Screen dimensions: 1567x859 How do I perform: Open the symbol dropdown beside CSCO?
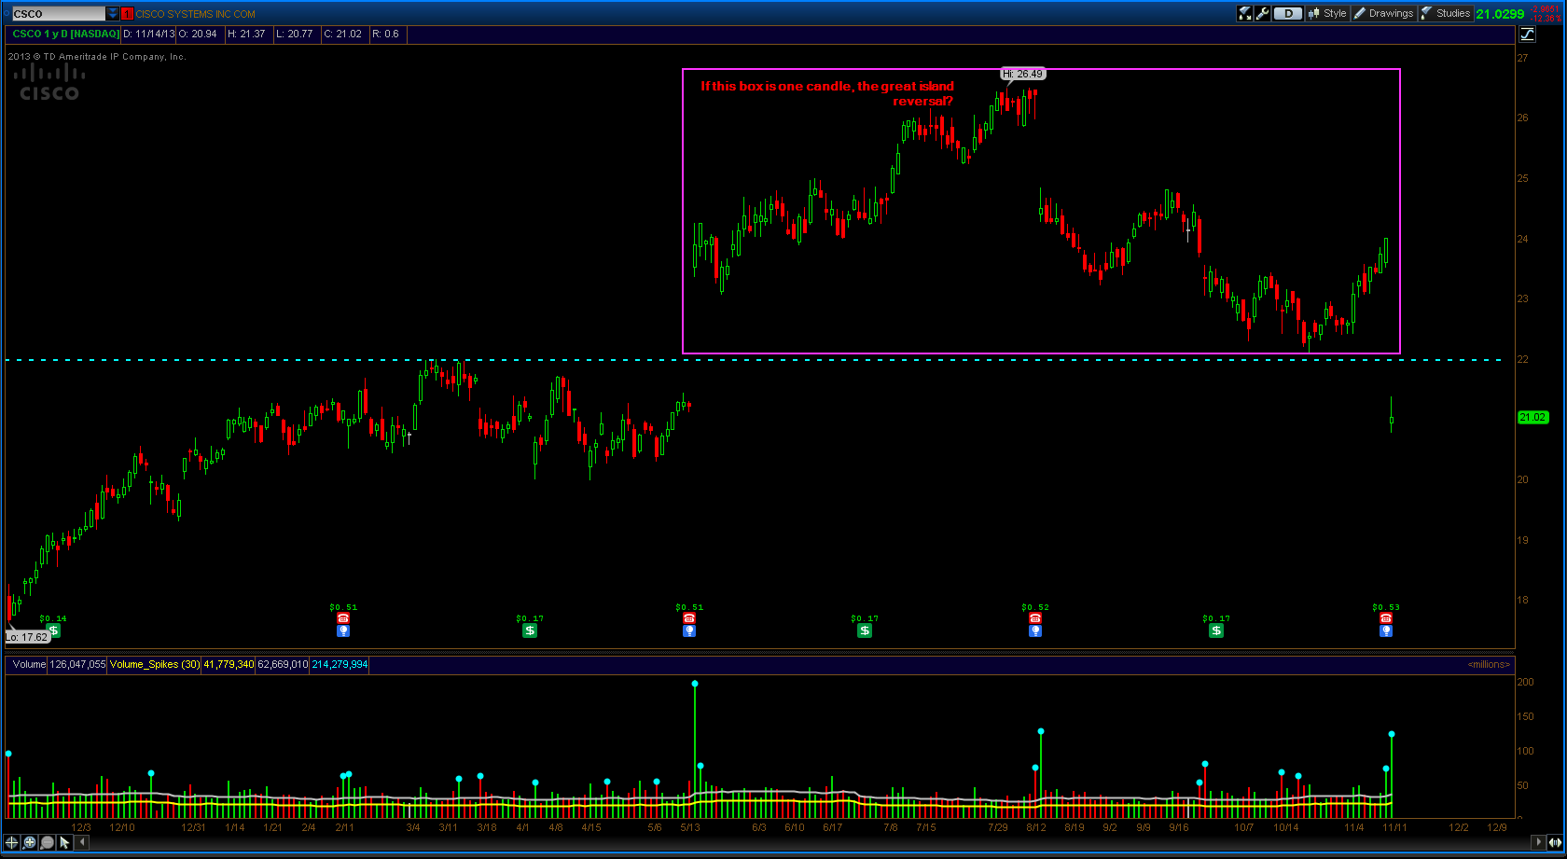point(112,13)
